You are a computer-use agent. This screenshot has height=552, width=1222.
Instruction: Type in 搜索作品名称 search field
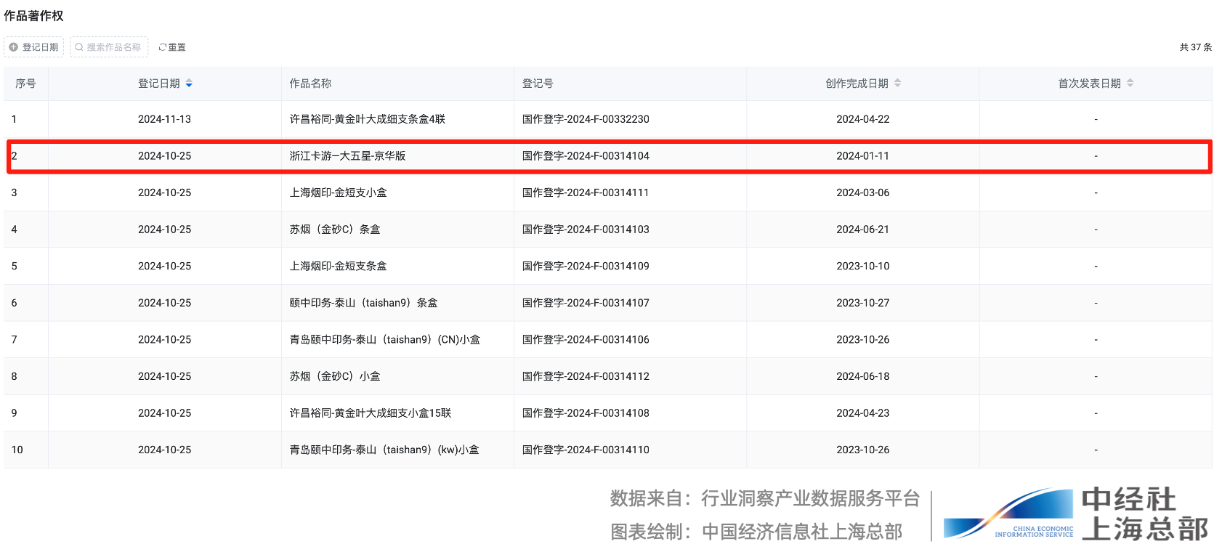114,47
